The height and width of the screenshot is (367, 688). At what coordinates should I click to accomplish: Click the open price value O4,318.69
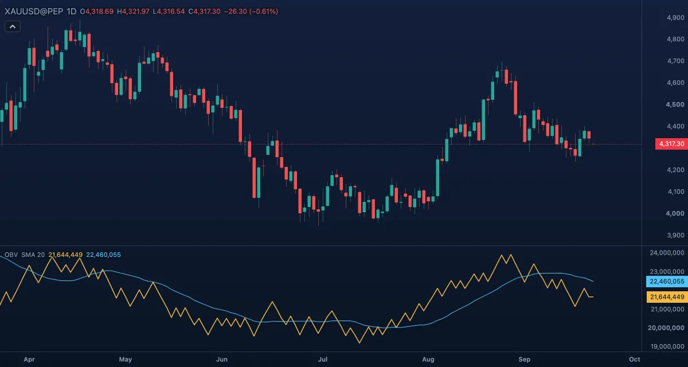point(97,11)
